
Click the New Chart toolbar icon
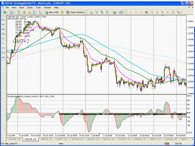(x=5, y=12)
